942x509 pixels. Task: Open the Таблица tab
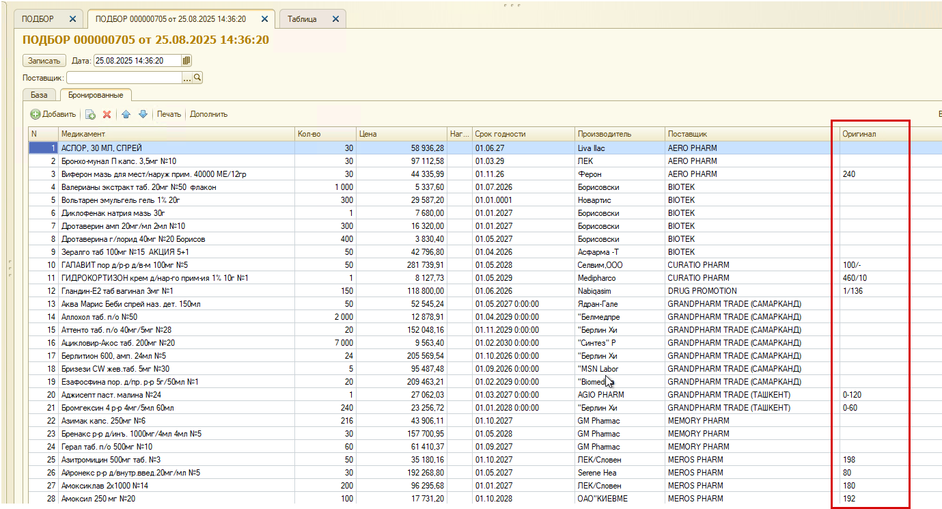pyautogui.click(x=302, y=19)
